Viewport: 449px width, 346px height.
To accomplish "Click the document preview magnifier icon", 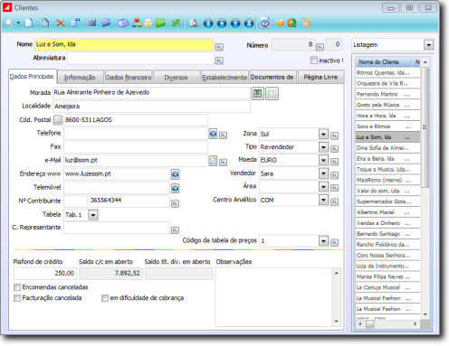I will 194,23.
